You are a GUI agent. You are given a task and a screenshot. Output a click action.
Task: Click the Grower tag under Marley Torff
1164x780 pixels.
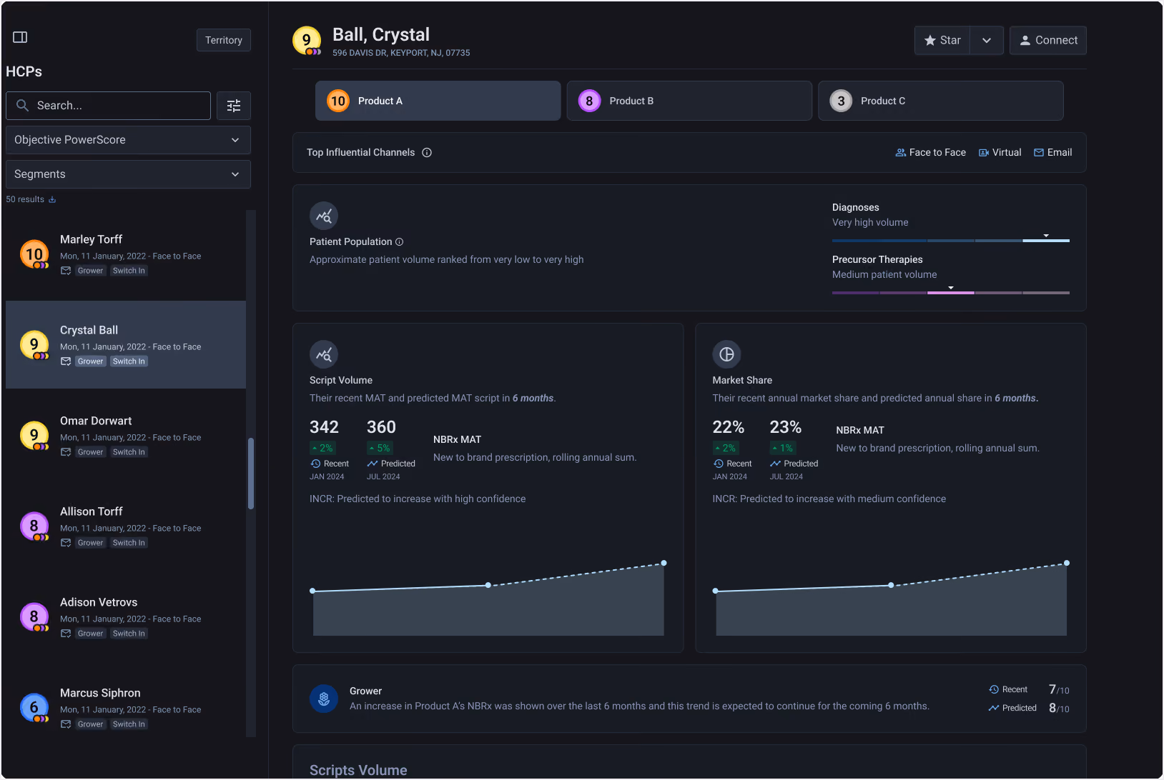(x=91, y=271)
